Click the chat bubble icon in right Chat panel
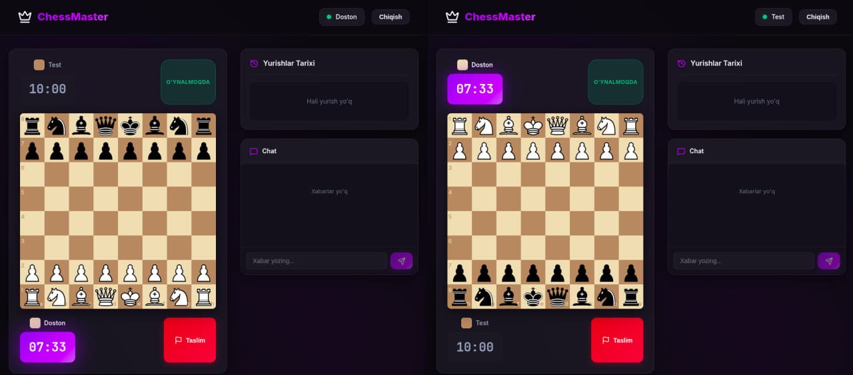 click(680, 151)
